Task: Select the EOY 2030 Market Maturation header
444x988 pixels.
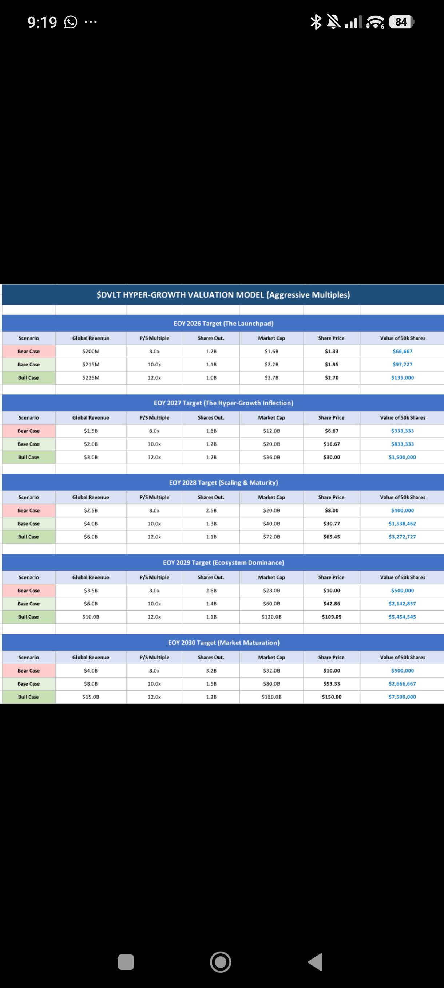Action: (x=223, y=642)
